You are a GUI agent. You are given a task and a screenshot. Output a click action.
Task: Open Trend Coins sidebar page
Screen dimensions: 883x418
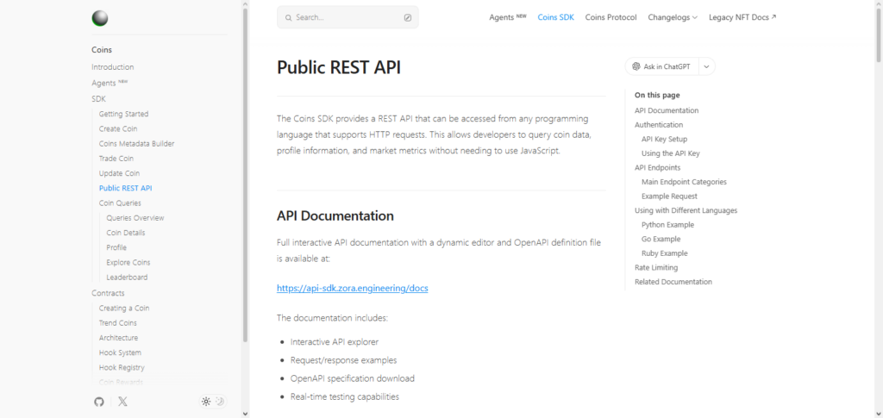click(118, 323)
